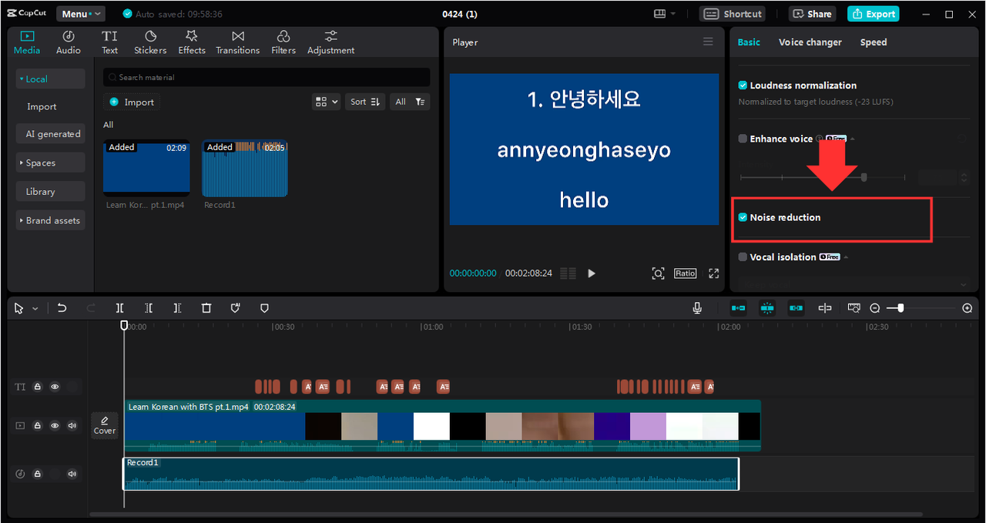Open the Effects tab

coord(192,42)
